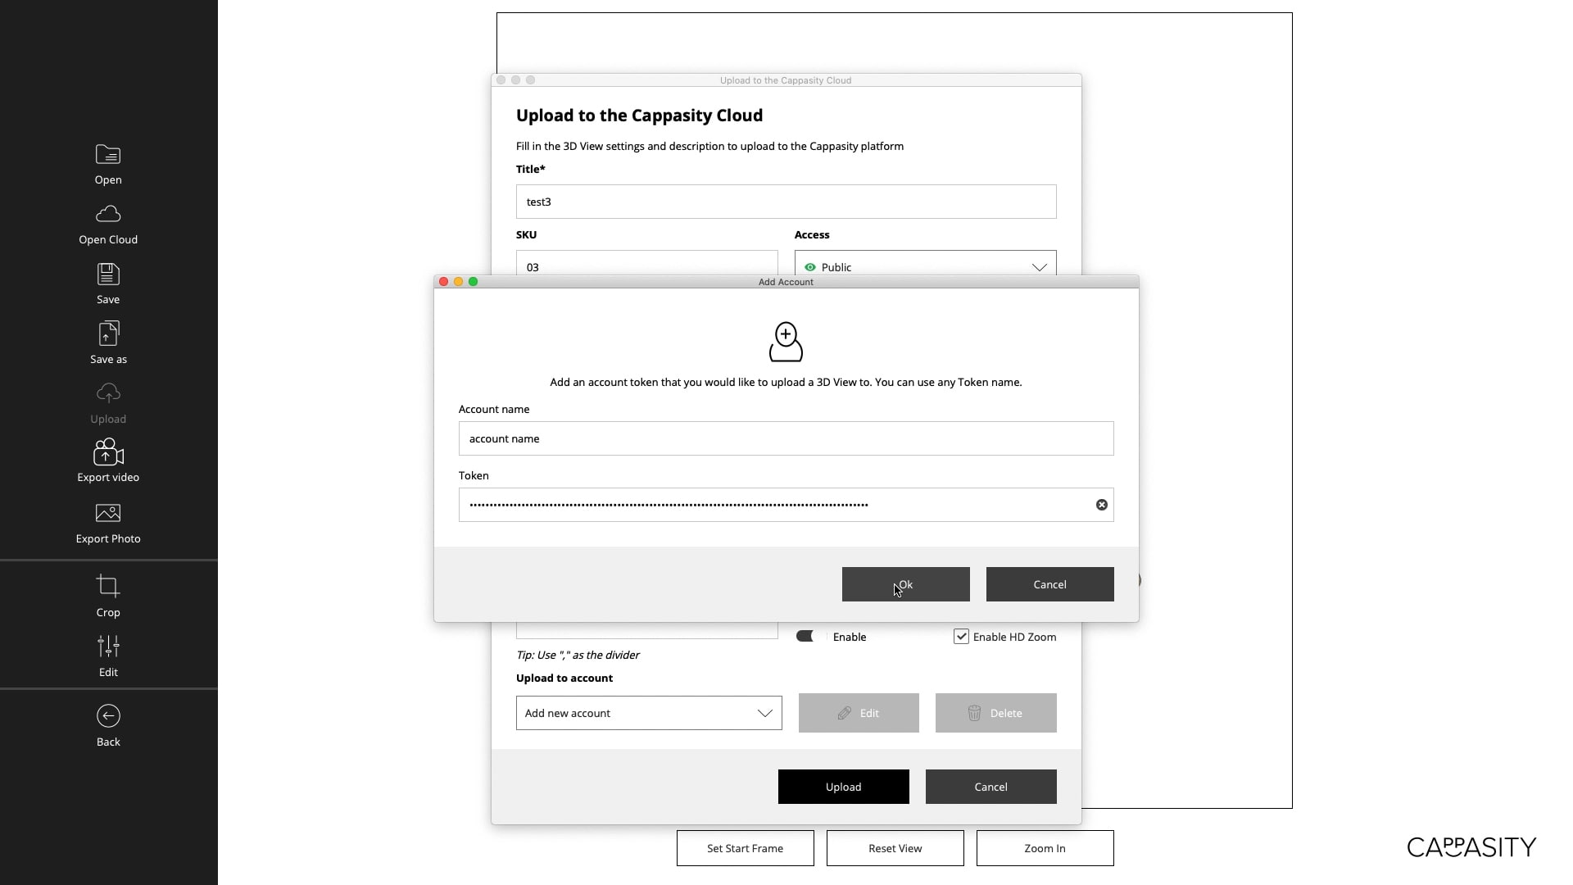The height and width of the screenshot is (885, 1573).
Task: Focus the Account name input field
Action: (x=786, y=438)
